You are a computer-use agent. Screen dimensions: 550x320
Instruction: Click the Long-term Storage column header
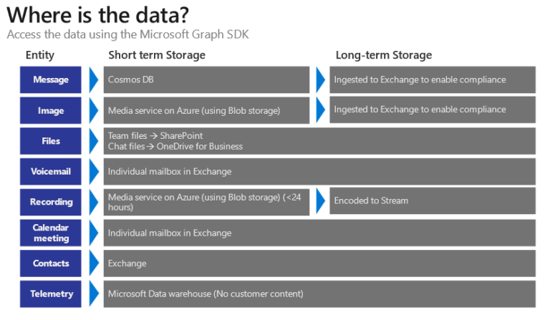(384, 55)
